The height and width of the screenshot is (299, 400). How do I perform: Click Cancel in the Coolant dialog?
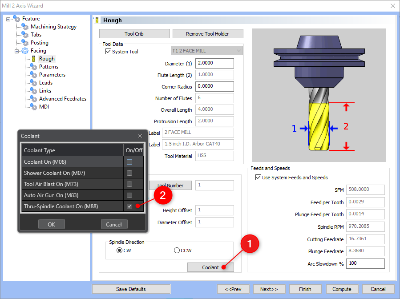tap(114, 224)
